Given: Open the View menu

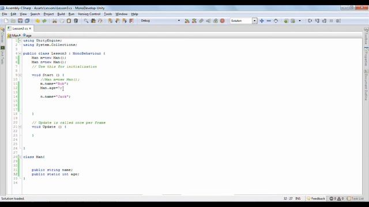Looking at the screenshot, I should [23, 14].
